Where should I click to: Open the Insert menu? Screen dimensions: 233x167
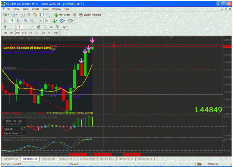(26, 9)
